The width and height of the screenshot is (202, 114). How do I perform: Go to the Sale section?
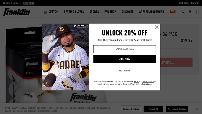tap(173, 12)
